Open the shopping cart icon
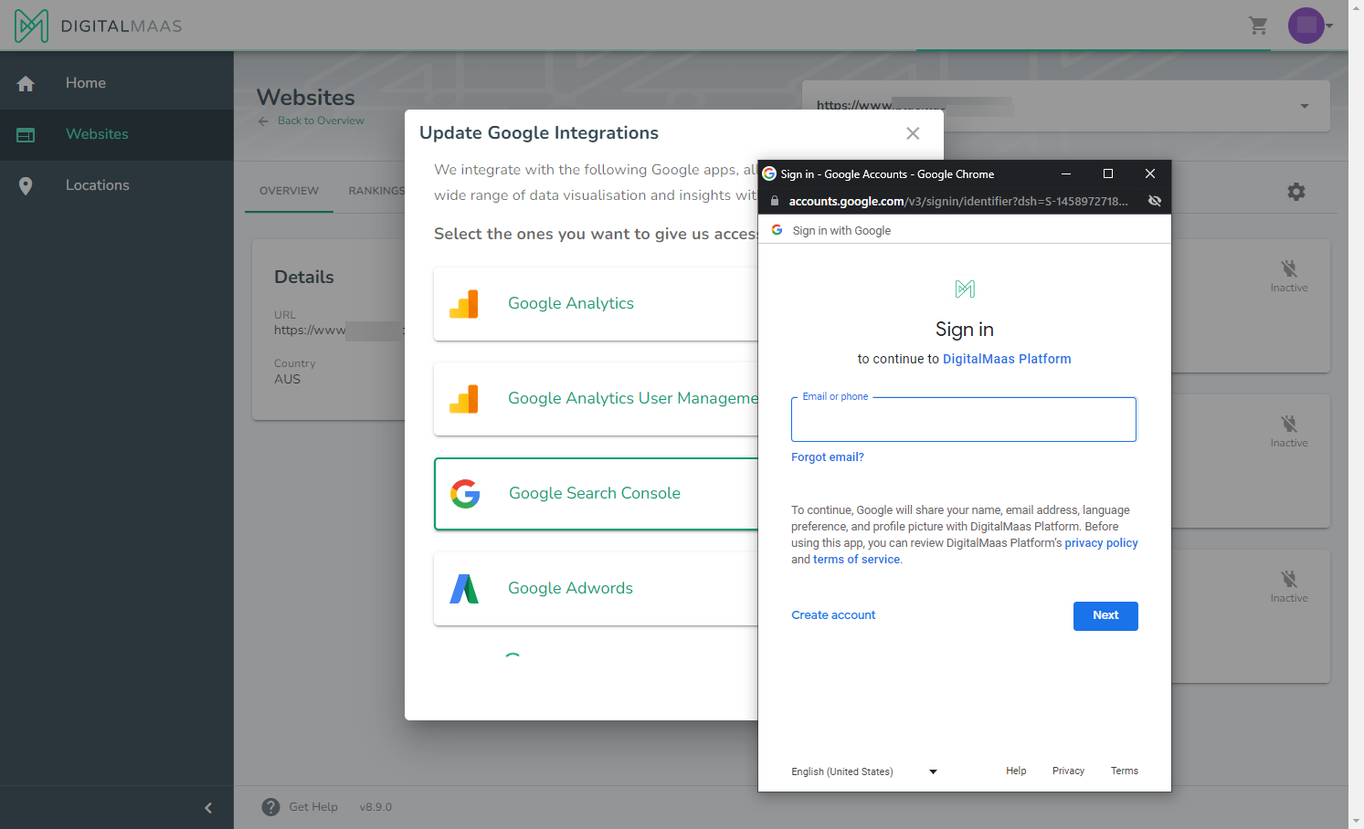The image size is (1364, 829). pyautogui.click(x=1258, y=26)
